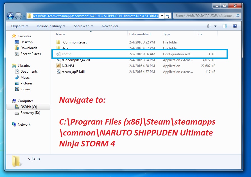251x177 pixels.
Task: Select the _CommonRedist folder icon
Action: point(58,42)
